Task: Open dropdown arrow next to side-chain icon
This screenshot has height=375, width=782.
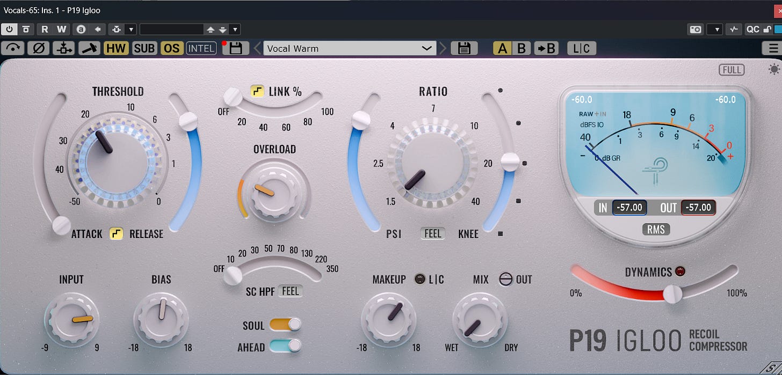Action: pyautogui.click(x=131, y=30)
